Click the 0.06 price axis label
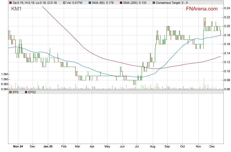Image resolution: width=231 pixels, height=152 pixels. [227, 89]
